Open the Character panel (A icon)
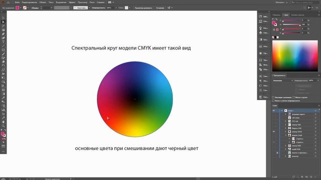 point(260,76)
